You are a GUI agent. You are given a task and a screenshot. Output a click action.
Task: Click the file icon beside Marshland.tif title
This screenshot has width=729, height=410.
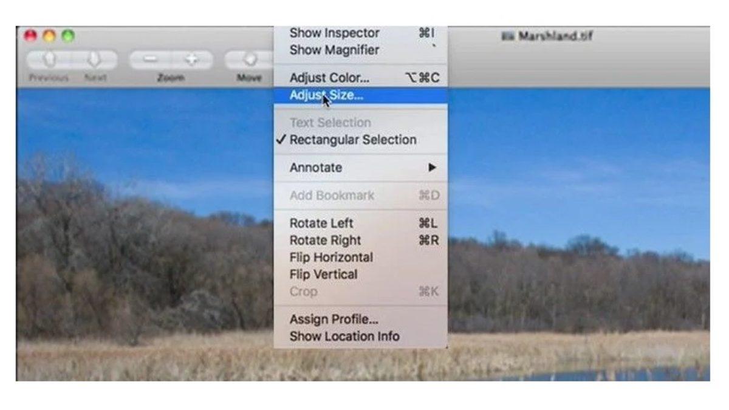coord(508,37)
